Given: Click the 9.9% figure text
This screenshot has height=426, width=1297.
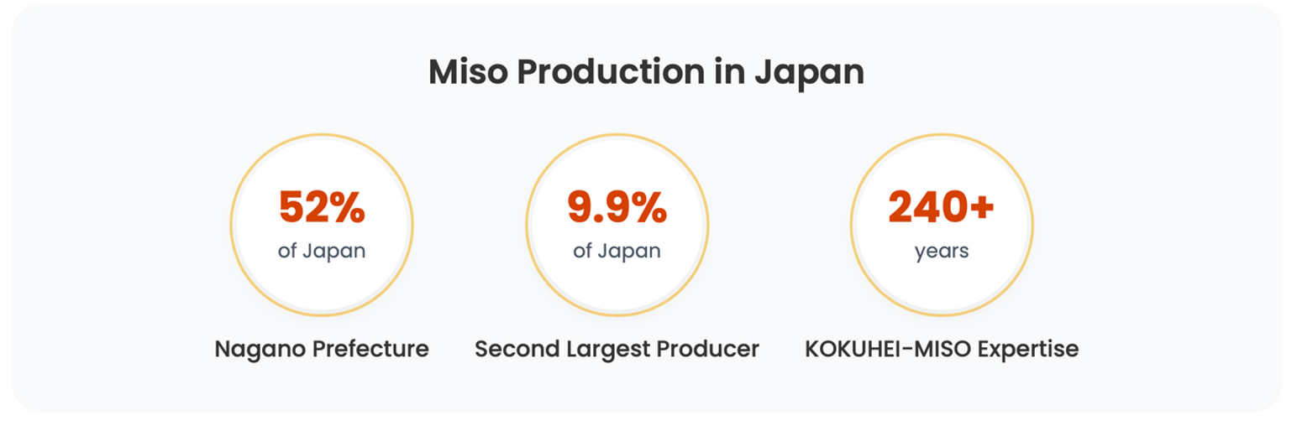Looking at the screenshot, I should point(617,207).
